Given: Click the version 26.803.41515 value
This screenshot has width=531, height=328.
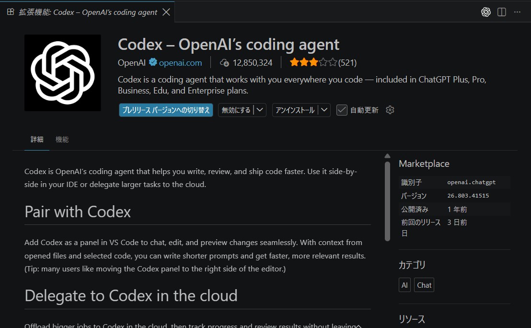Looking at the screenshot, I should tap(468, 196).
